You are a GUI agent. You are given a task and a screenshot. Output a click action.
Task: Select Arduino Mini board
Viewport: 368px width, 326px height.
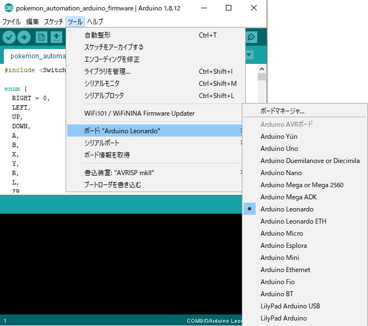click(x=305, y=258)
